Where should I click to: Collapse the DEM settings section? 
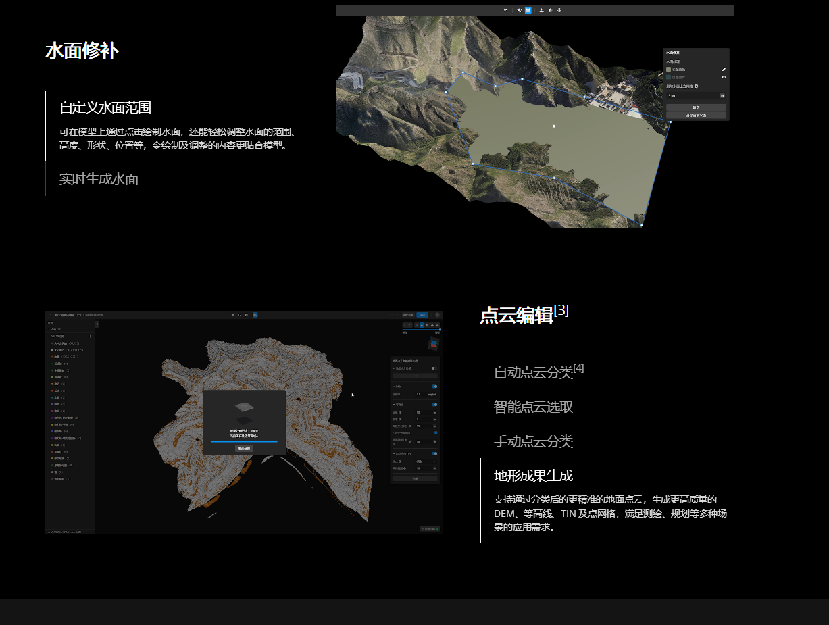coord(394,386)
